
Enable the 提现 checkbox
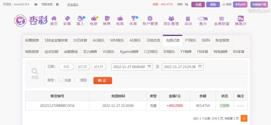[x=77, y=80]
